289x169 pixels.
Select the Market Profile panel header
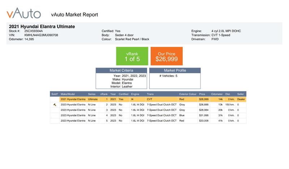tap(175, 70)
